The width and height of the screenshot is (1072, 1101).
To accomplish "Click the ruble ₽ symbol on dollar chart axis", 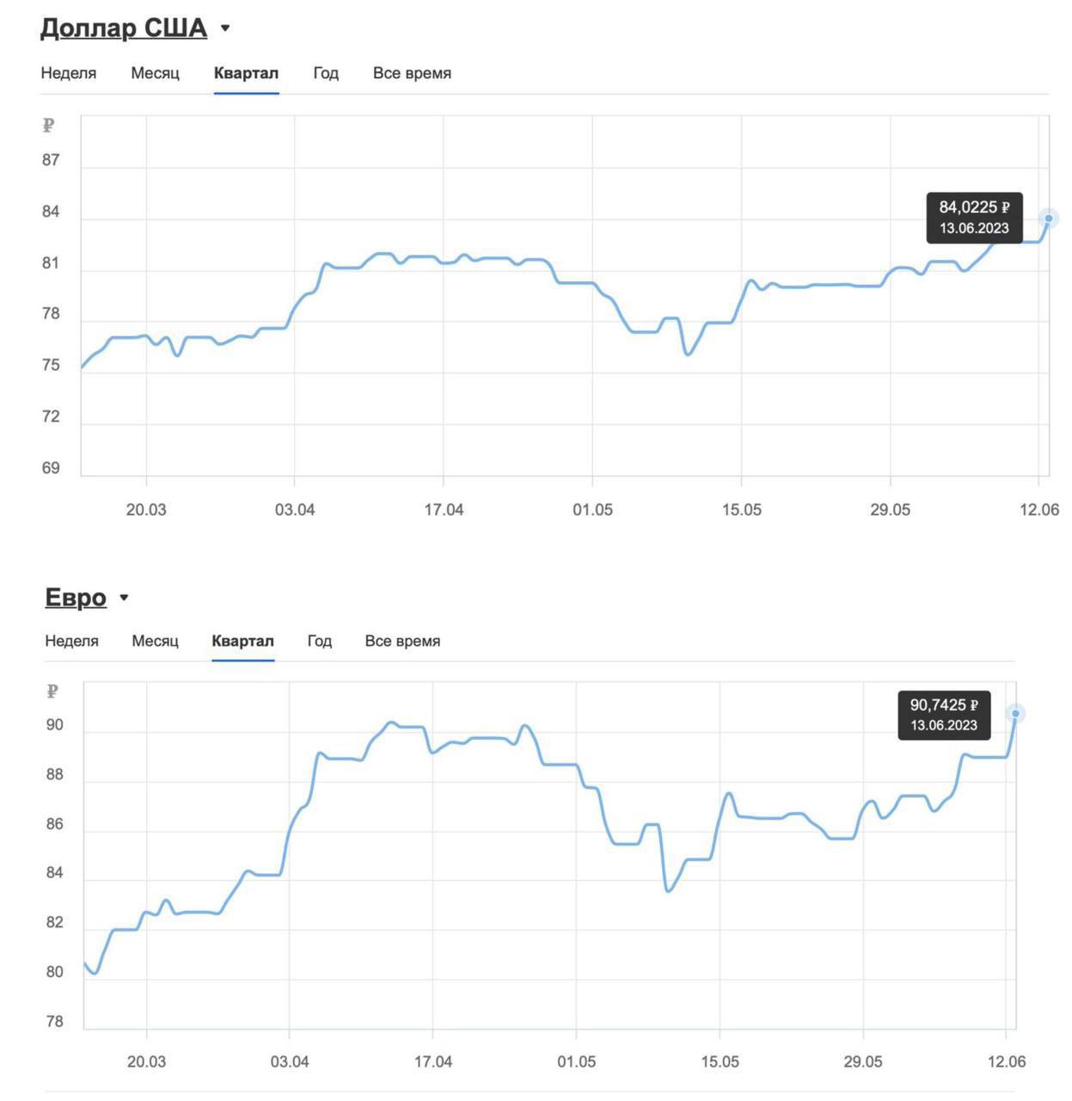I will pos(49,126).
